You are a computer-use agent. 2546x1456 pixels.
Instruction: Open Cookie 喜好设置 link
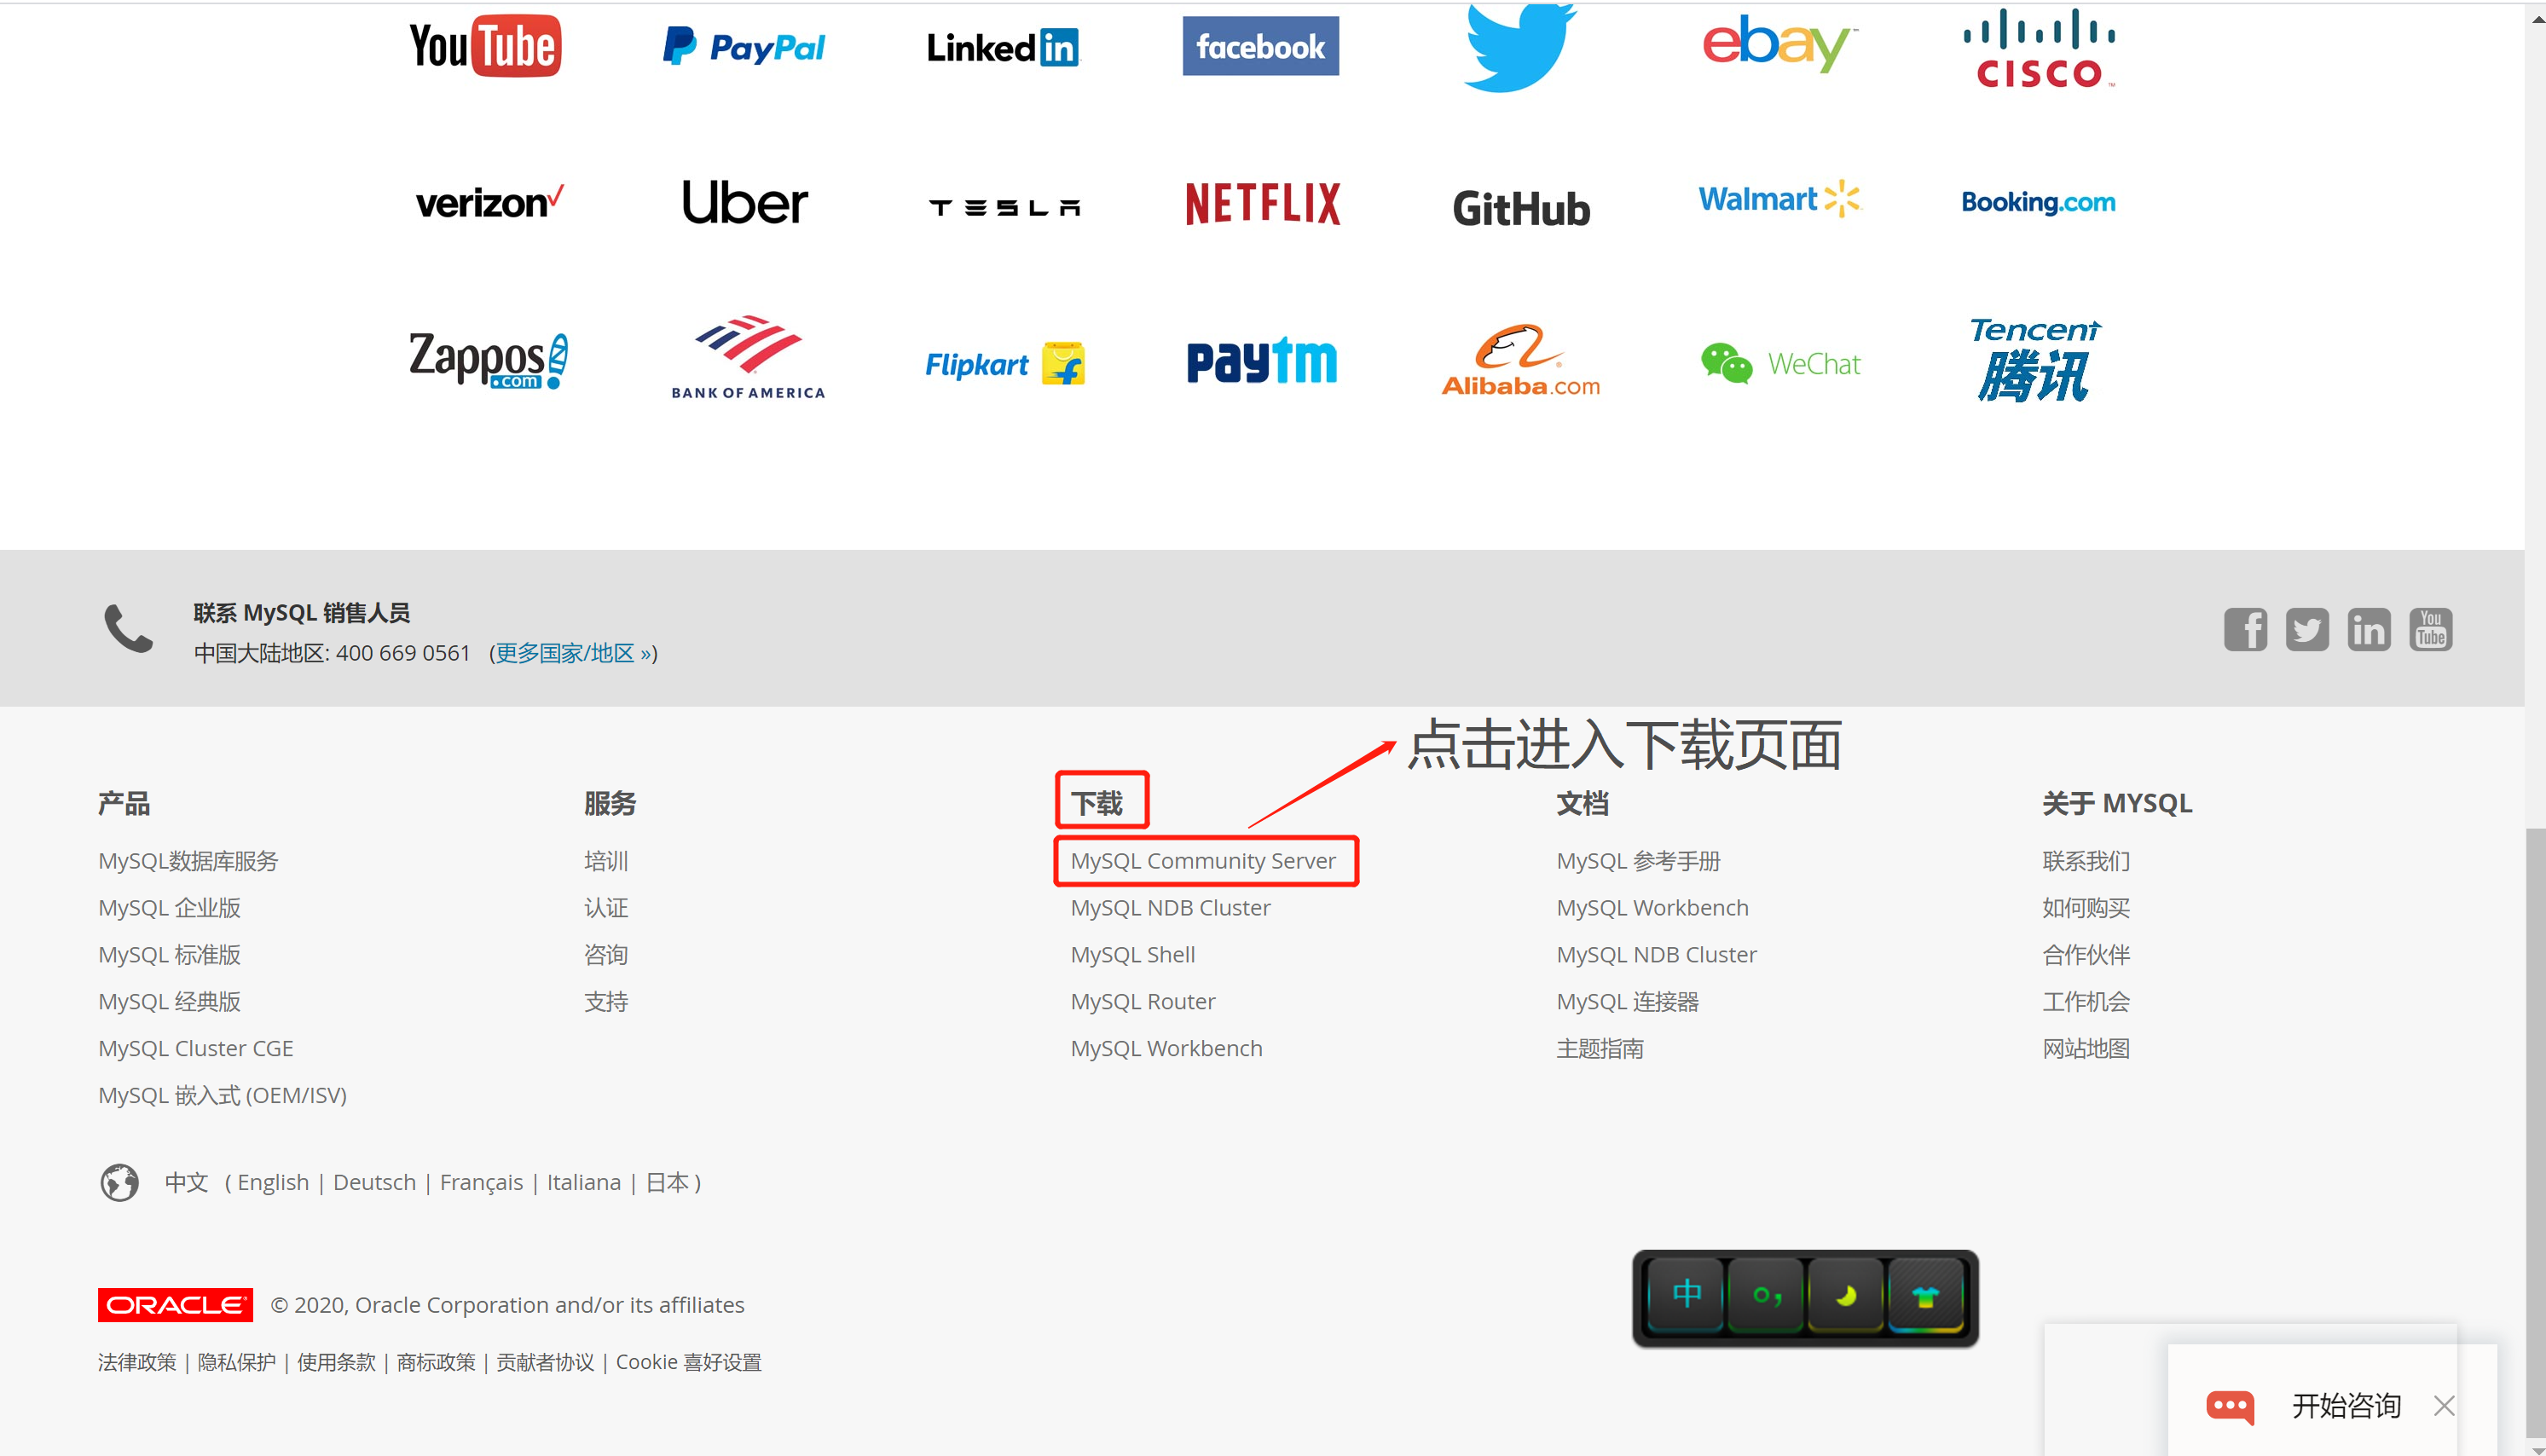click(688, 1362)
